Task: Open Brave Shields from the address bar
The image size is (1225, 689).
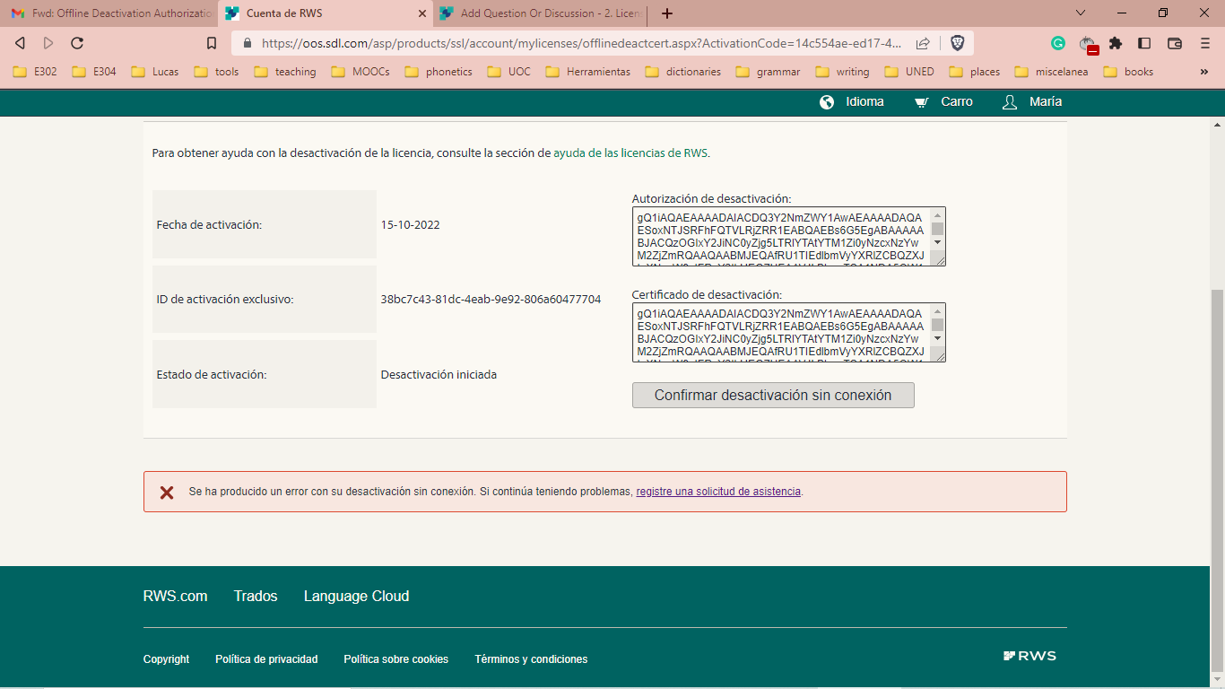Action: 959,42
